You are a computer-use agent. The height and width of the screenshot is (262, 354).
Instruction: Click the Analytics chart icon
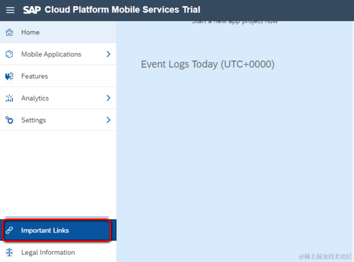click(x=9, y=98)
